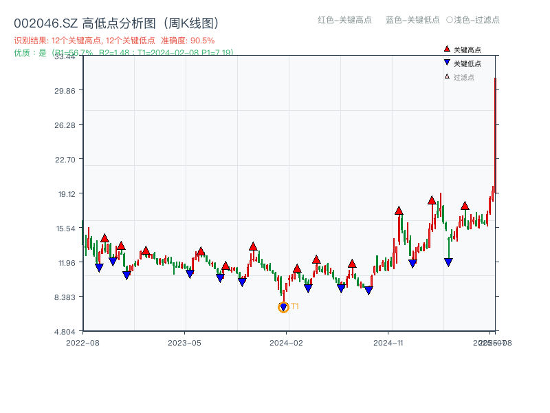This screenshot has height=413, width=550.
Task: Click the Y-axis label 15.54
Action: click(66, 229)
